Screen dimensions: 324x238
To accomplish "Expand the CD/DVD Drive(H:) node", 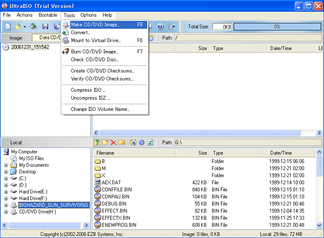I will (x=6, y=212).
